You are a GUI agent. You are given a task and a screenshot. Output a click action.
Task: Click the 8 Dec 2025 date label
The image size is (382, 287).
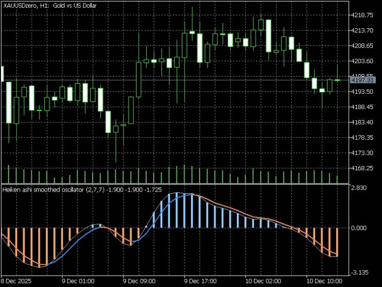pos(17,280)
